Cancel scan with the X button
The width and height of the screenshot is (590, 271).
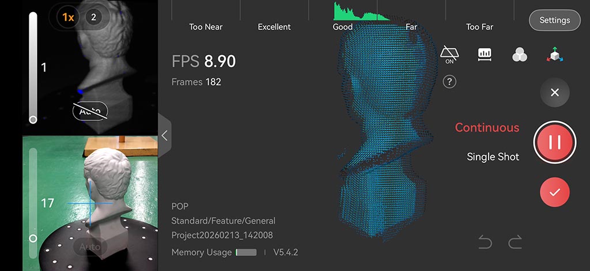coord(555,93)
